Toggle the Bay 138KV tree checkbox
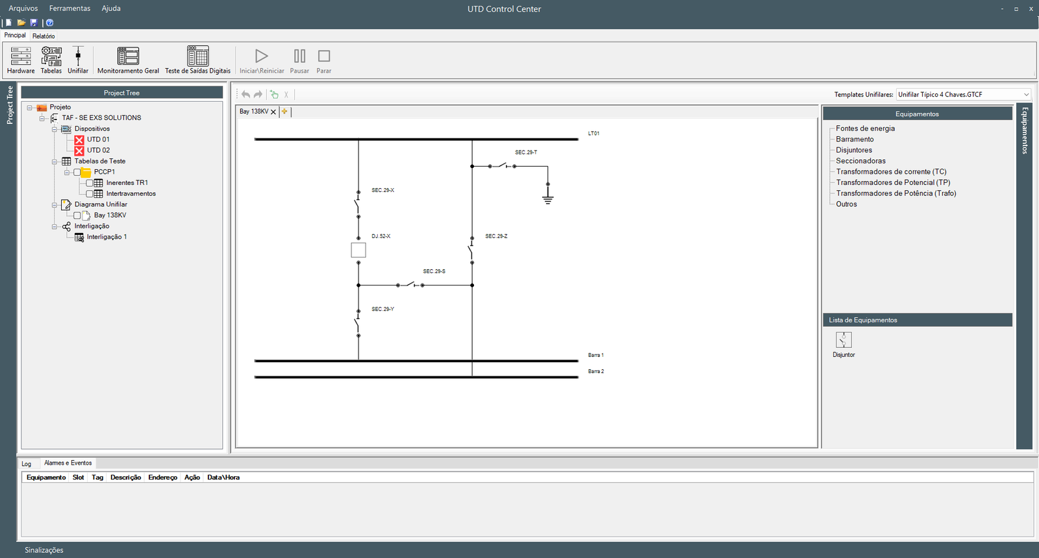The image size is (1039, 558). tap(77, 215)
